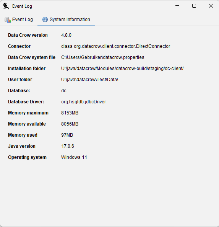Click the dc-client installation folder path

[122, 69]
